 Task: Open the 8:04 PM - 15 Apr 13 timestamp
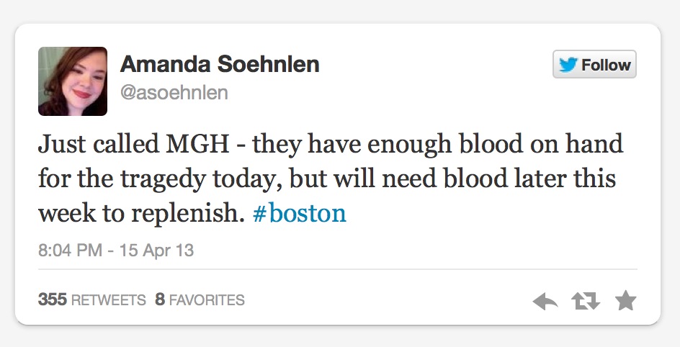pyautogui.click(x=116, y=250)
